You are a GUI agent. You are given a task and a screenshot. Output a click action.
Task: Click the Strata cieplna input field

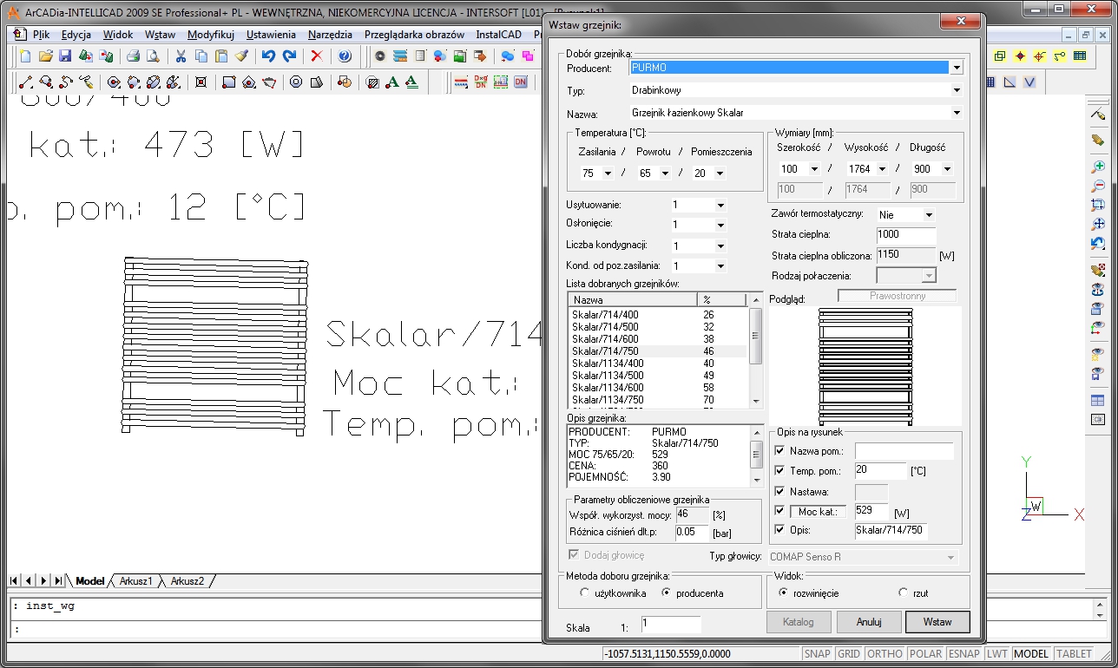tap(906, 235)
